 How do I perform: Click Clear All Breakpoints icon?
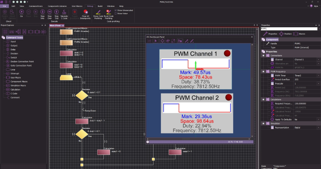coord(85,14)
